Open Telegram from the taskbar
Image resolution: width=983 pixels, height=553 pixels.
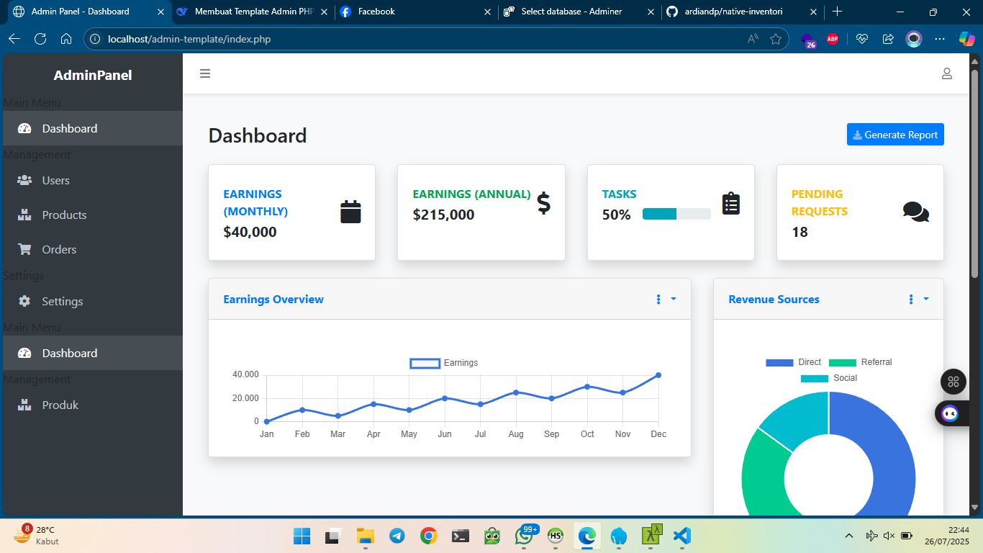397,536
